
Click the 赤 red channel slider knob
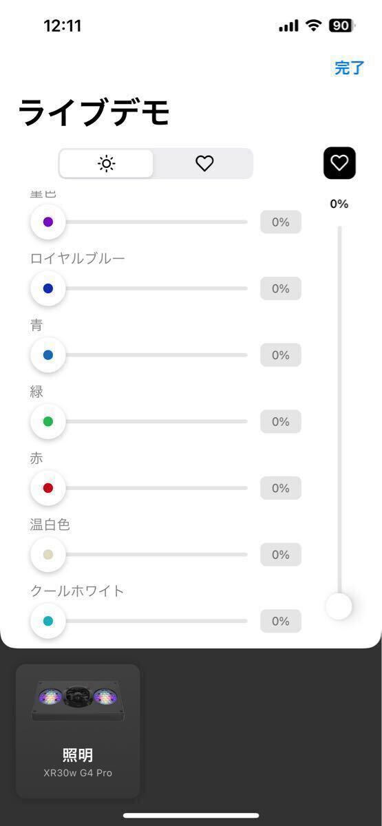(x=48, y=488)
